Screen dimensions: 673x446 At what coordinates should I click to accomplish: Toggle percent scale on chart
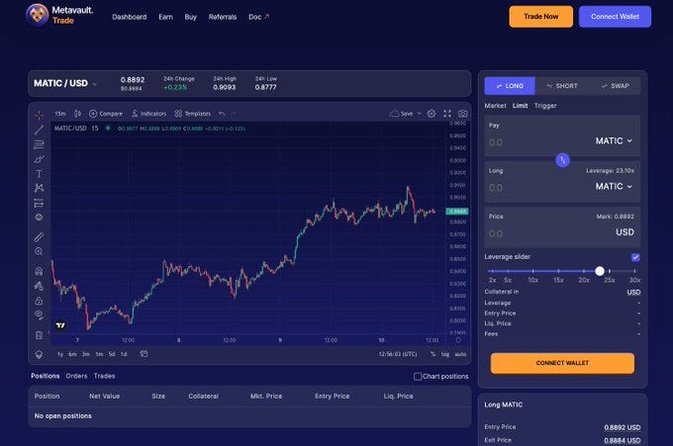433,354
